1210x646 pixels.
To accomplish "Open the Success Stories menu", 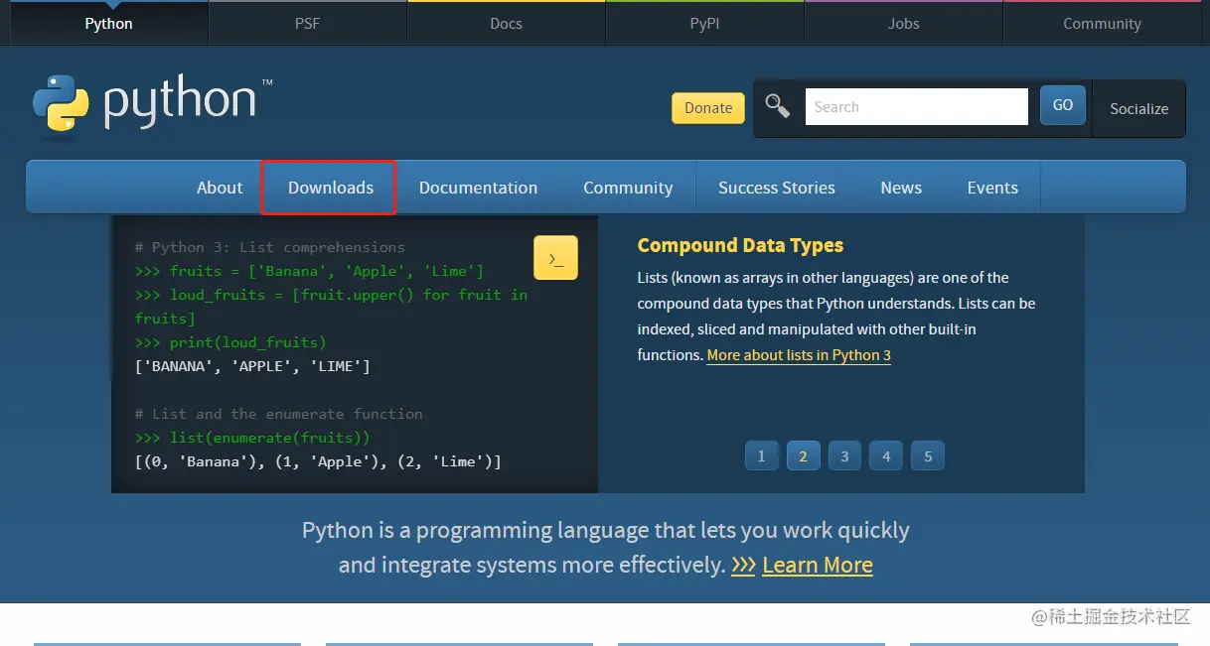I will click(777, 188).
